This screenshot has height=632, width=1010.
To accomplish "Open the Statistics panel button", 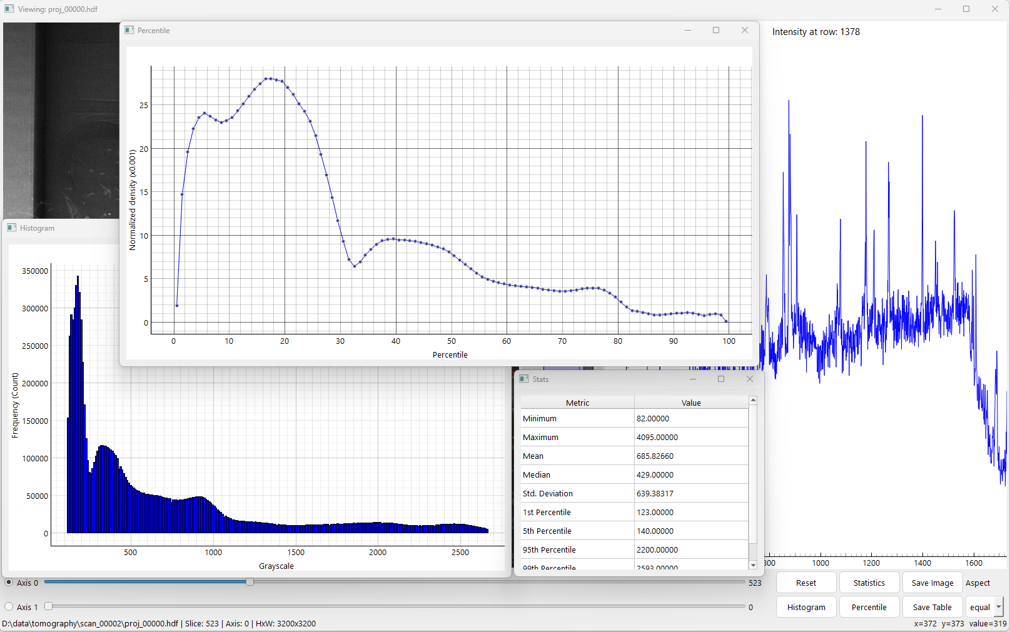I will click(x=869, y=583).
